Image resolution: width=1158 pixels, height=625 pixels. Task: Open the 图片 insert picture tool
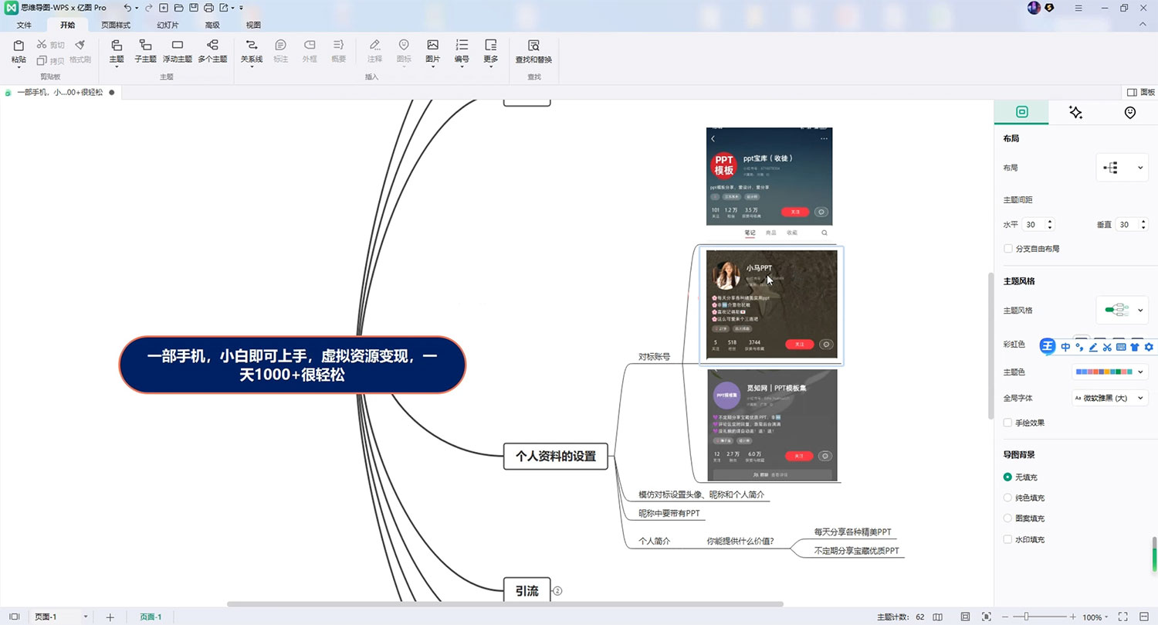click(x=432, y=50)
